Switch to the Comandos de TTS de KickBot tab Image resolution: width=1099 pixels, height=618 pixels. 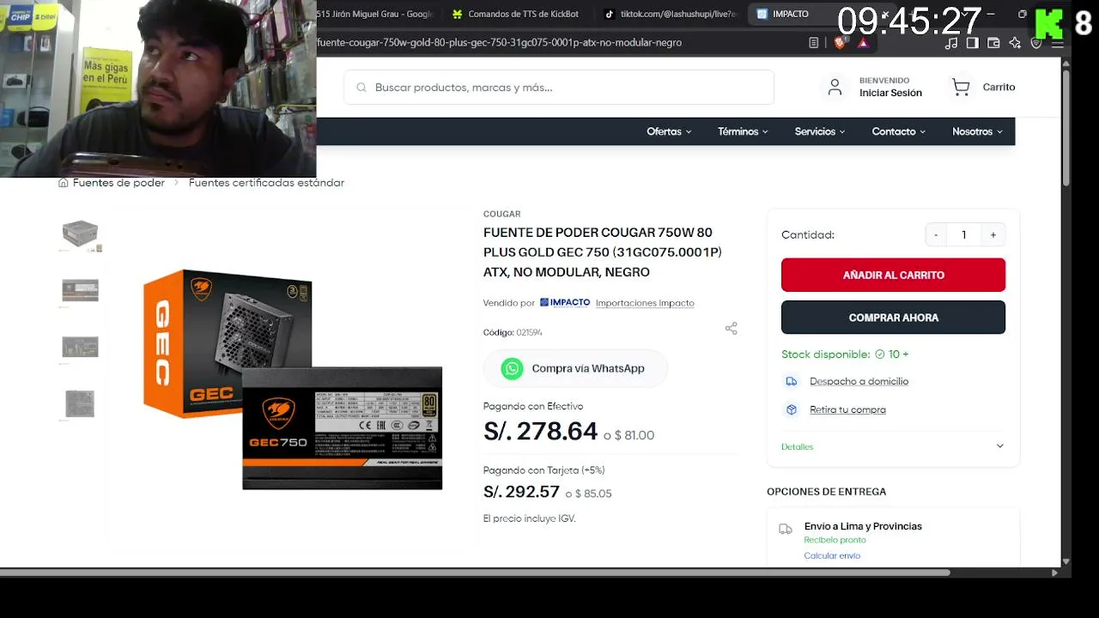[515, 14]
